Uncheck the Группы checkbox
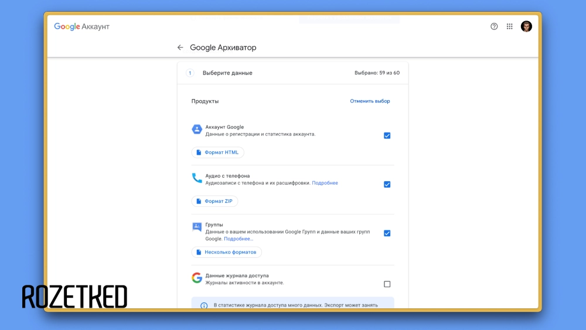 click(x=387, y=233)
